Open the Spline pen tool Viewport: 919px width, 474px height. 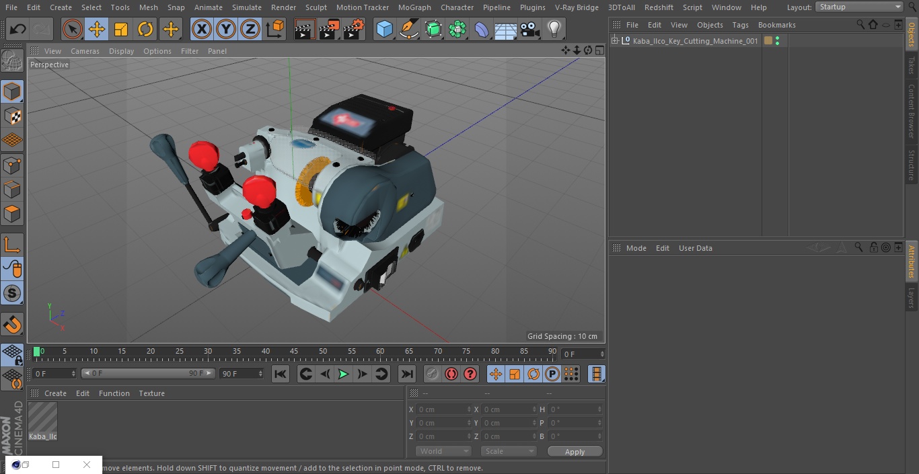pos(408,29)
